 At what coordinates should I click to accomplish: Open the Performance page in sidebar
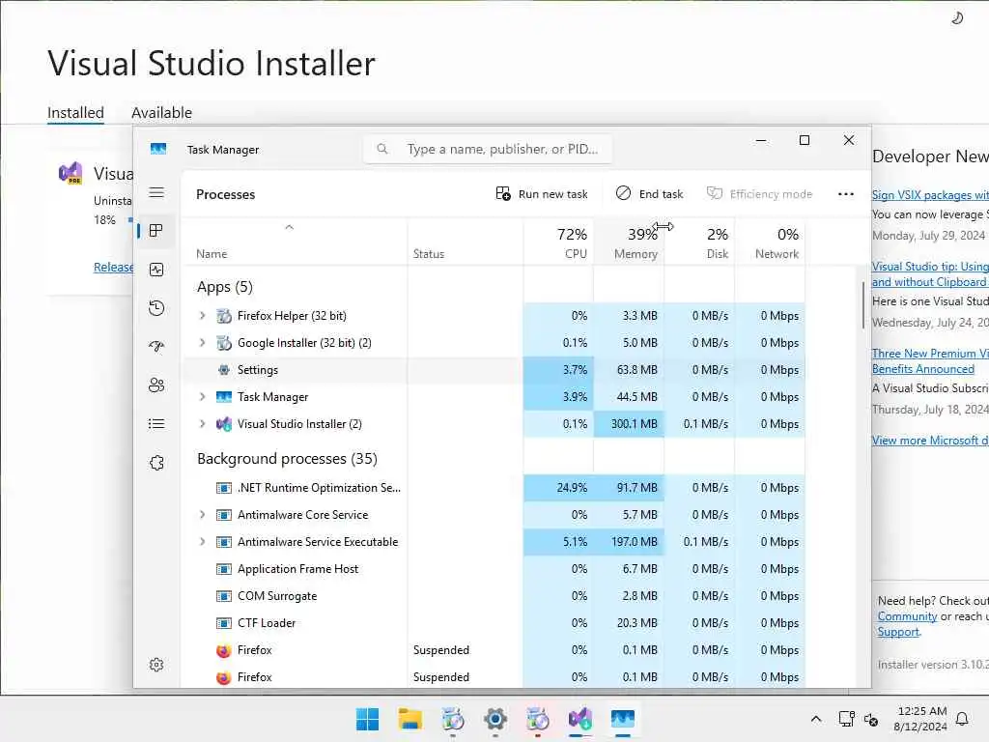pos(156,270)
